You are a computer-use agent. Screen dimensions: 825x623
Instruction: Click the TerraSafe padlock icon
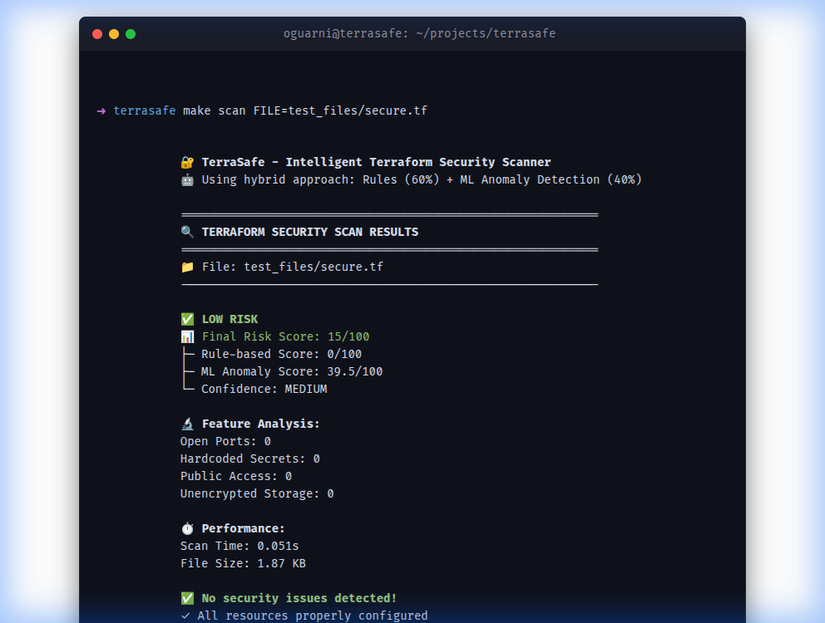pyautogui.click(x=186, y=162)
